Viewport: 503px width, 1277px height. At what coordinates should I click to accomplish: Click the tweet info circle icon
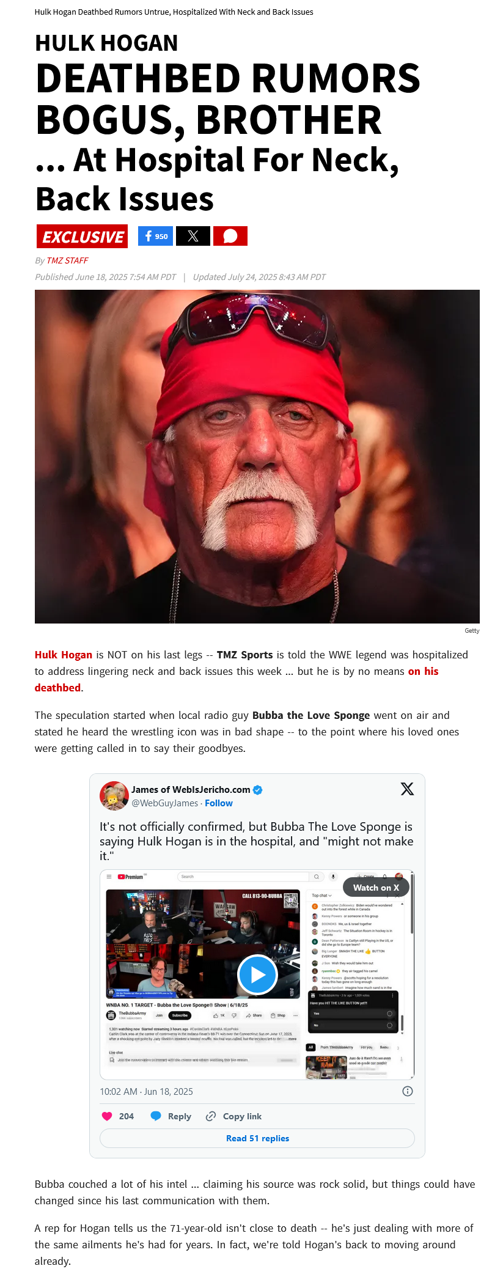408,1091
